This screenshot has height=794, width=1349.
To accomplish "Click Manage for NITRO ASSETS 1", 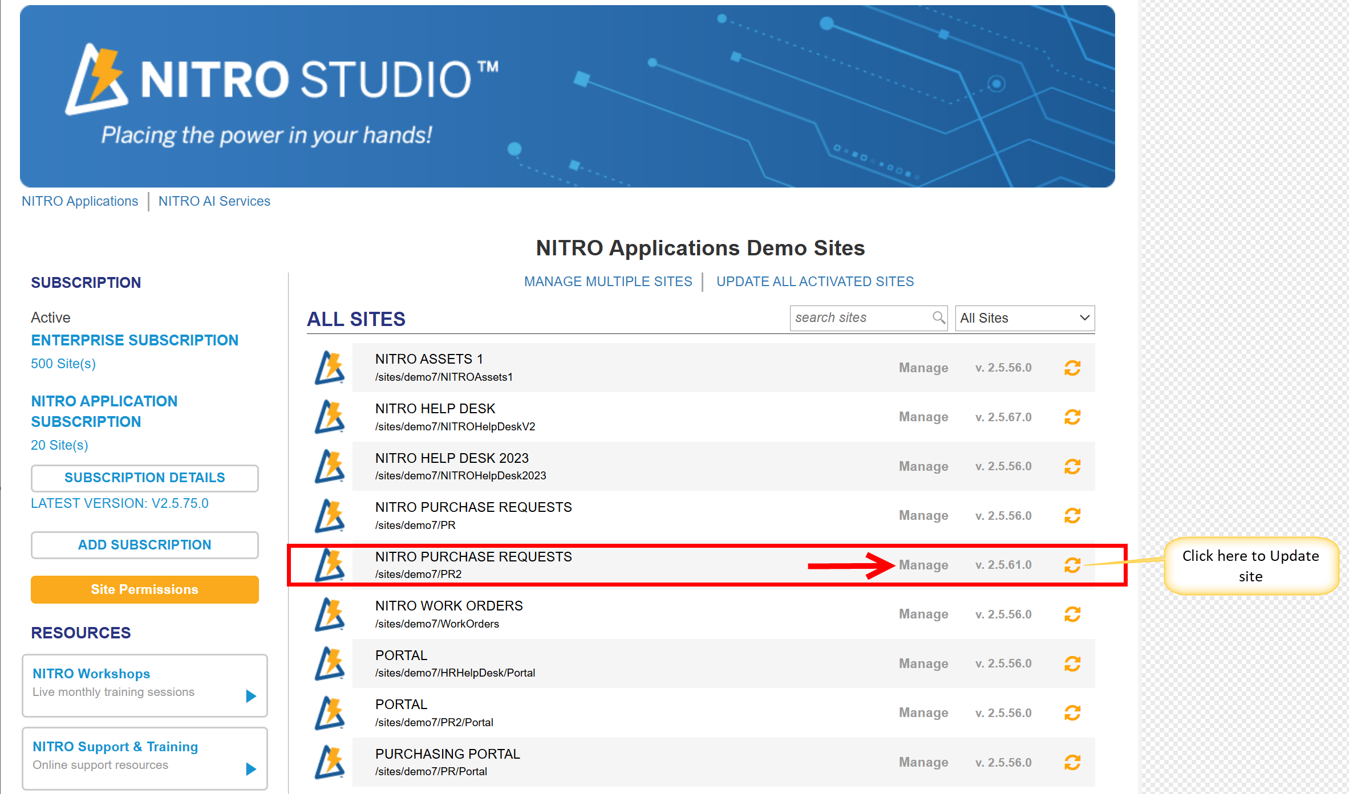I will point(923,368).
